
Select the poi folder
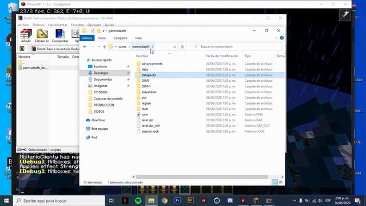144,98
